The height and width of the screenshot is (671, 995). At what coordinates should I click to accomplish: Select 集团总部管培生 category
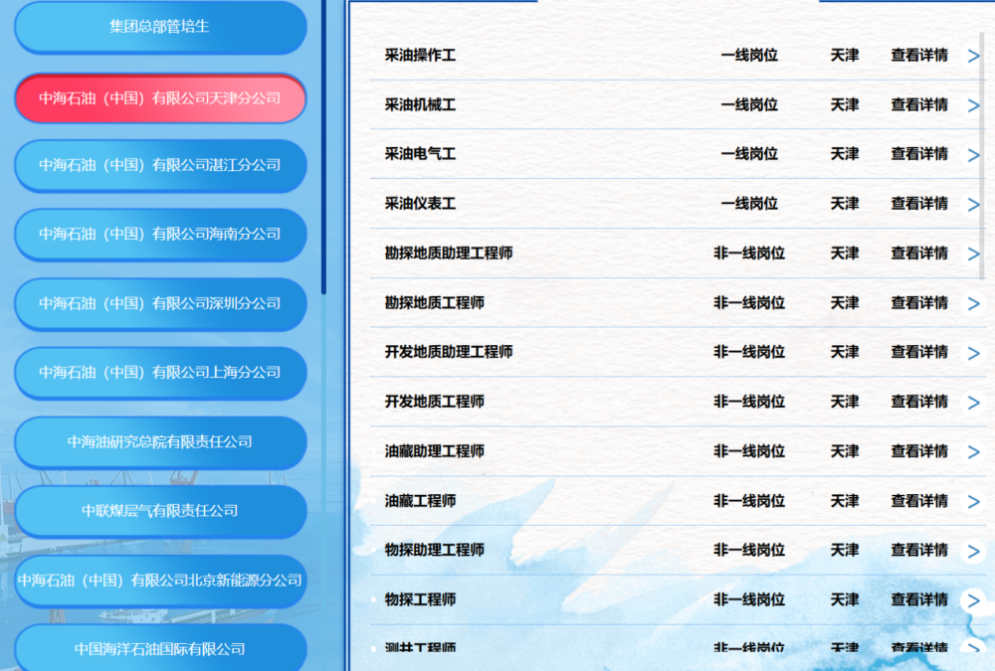159,27
